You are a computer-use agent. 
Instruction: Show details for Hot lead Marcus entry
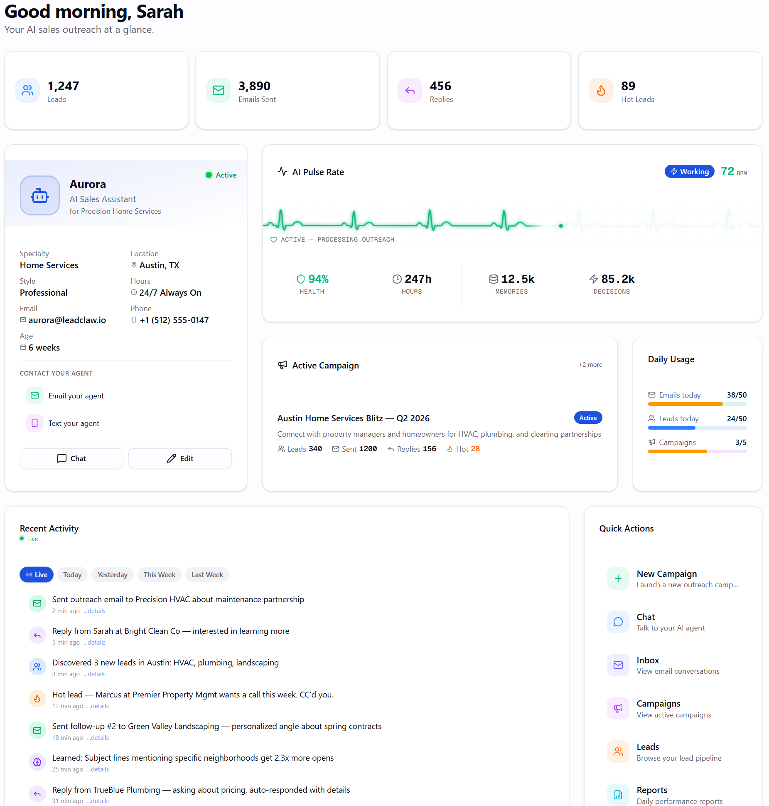[x=98, y=706]
